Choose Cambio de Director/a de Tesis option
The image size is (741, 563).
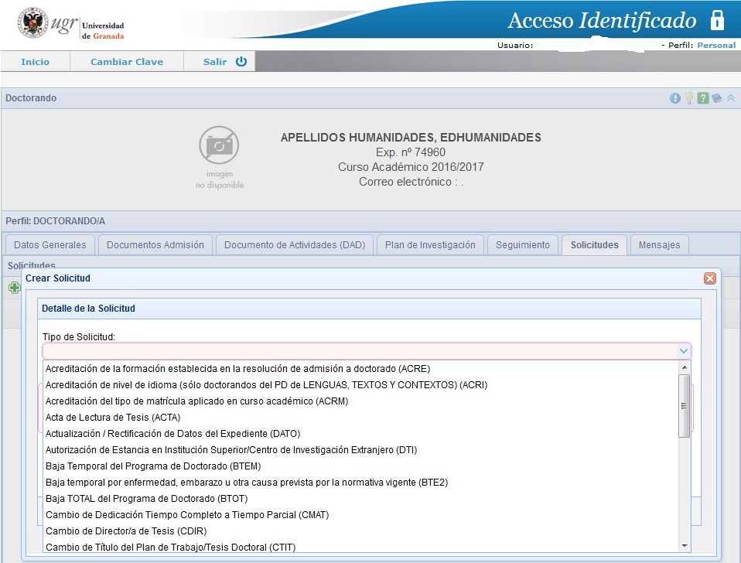[126, 531]
